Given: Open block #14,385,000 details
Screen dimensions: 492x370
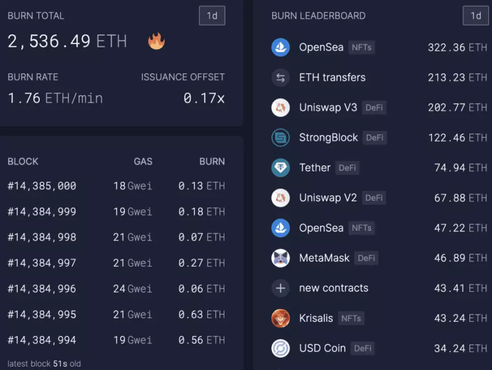Looking at the screenshot, I should pyautogui.click(x=42, y=186).
